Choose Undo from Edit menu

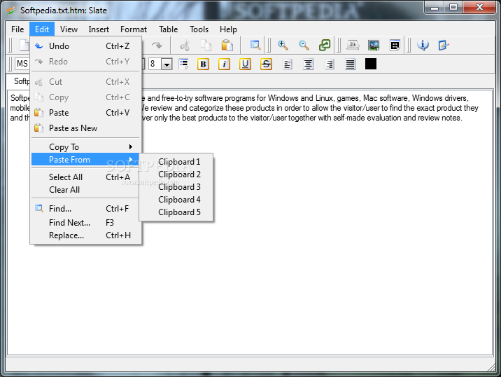[85, 46]
